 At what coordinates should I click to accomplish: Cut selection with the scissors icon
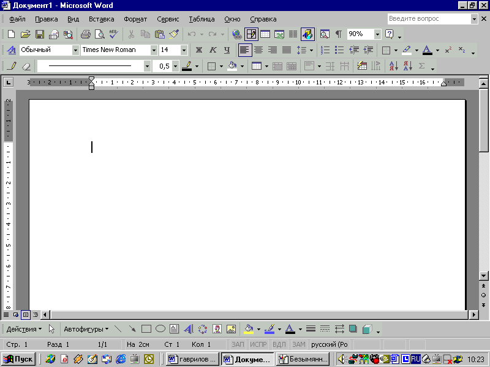(x=131, y=34)
